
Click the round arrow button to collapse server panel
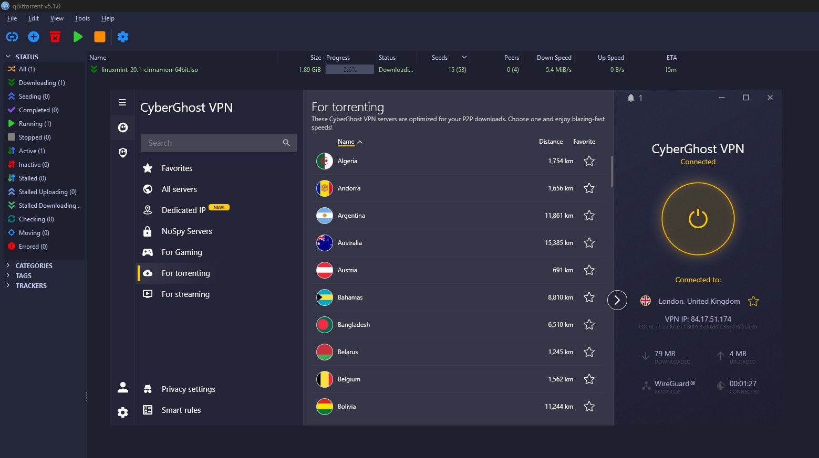pyautogui.click(x=617, y=300)
